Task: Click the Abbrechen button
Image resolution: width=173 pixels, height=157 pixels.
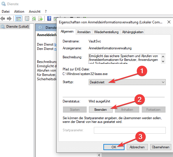Action: pyautogui.click(x=137, y=147)
